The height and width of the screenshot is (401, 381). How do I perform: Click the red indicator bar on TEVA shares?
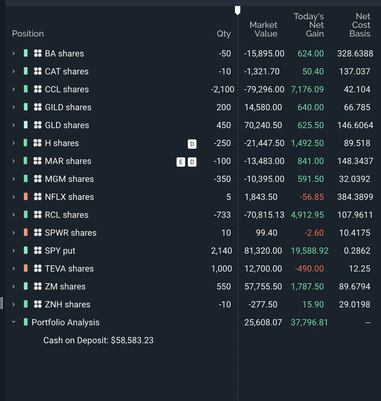pyautogui.click(x=26, y=268)
